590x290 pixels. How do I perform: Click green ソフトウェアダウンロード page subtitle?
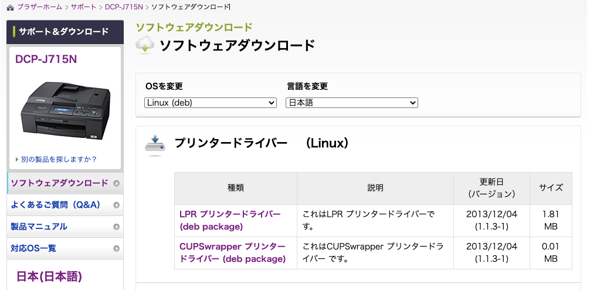pos(194,28)
